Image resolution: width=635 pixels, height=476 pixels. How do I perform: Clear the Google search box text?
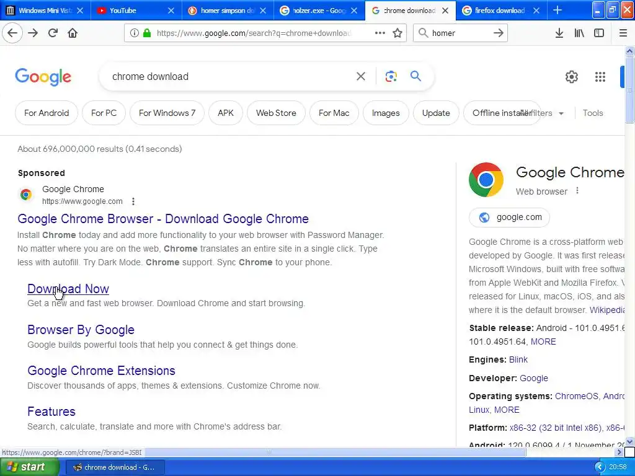click(x=361, y=76)
